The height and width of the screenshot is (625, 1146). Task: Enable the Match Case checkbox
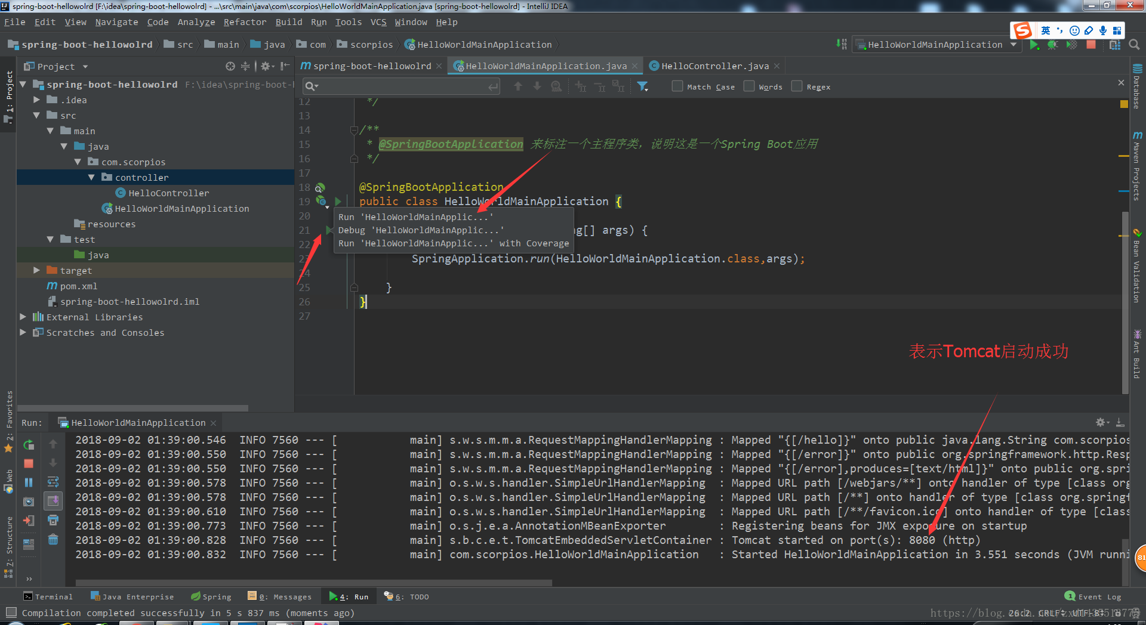[677, 86]
